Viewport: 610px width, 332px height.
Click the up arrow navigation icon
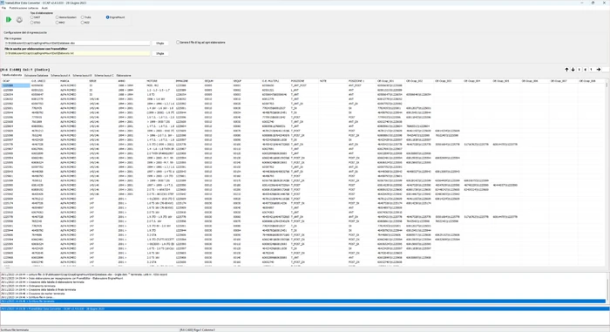(x=566, y=70)
